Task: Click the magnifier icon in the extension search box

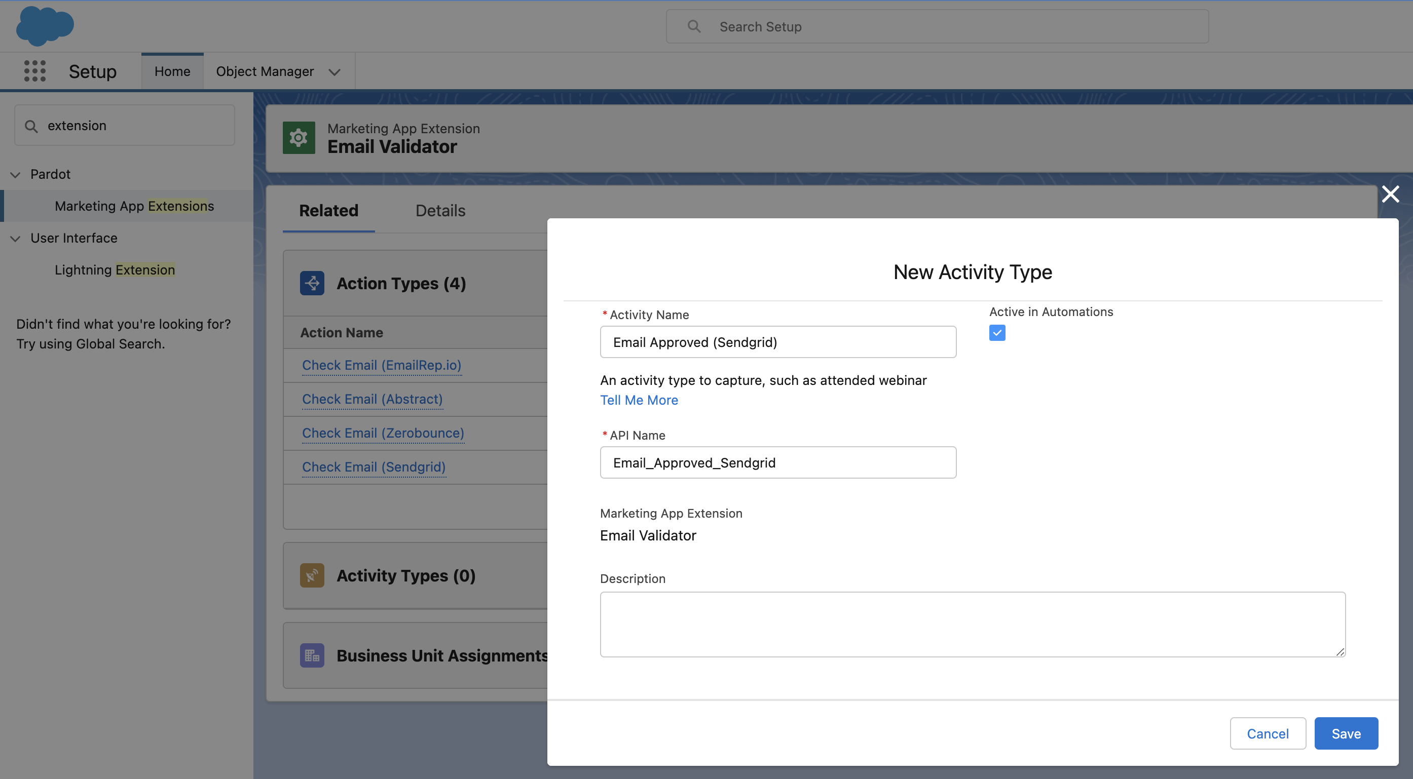Action: [32, 125]
